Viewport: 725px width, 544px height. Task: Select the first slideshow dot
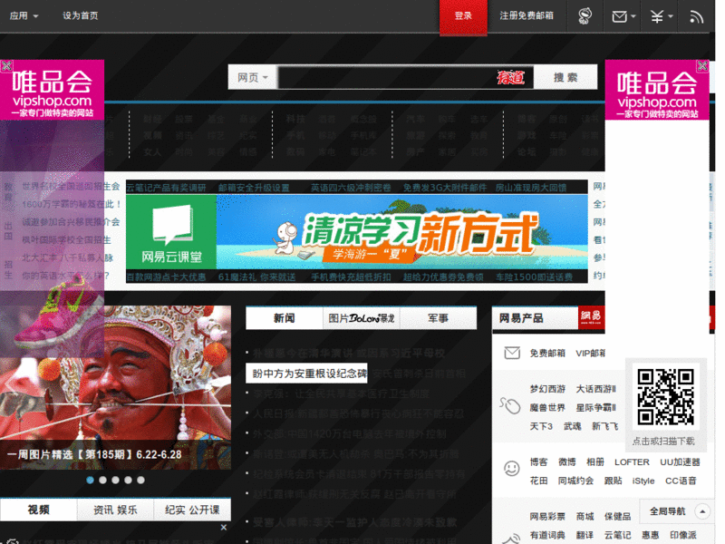[x=90, y=481]
